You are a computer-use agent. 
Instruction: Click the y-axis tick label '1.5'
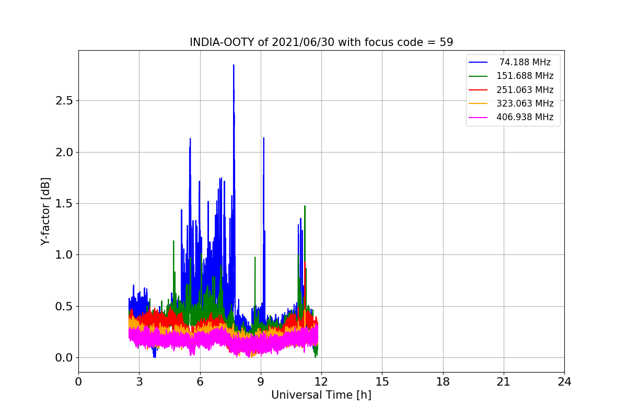[65, 204]
